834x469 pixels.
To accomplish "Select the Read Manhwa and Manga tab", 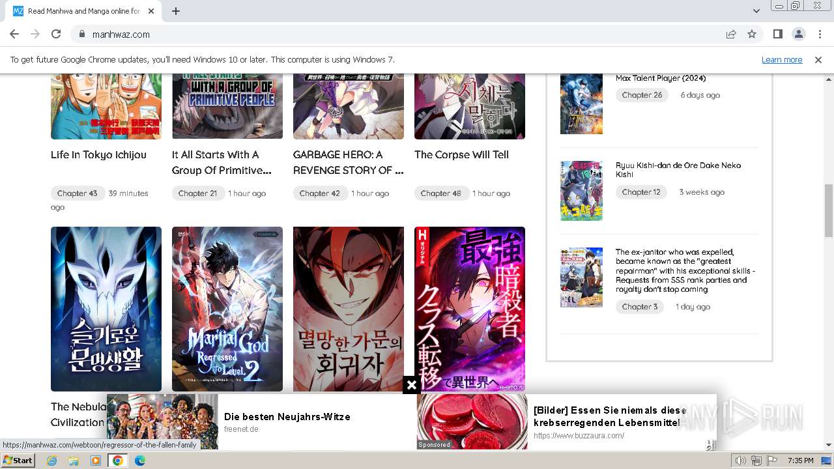I will (x=83, y=11).
